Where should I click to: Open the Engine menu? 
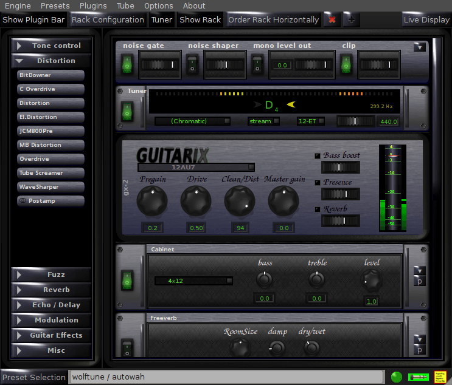(x=18, y=5)
